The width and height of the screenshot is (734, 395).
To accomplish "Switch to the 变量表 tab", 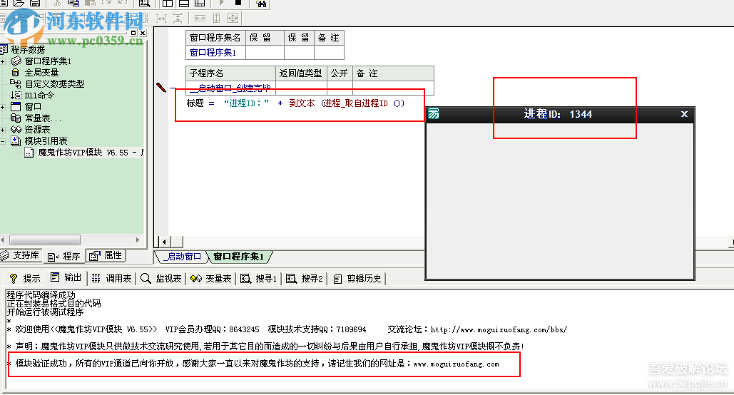I will click(211, 279).
